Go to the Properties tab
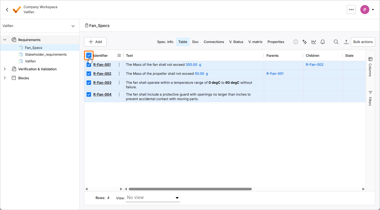 276,42
